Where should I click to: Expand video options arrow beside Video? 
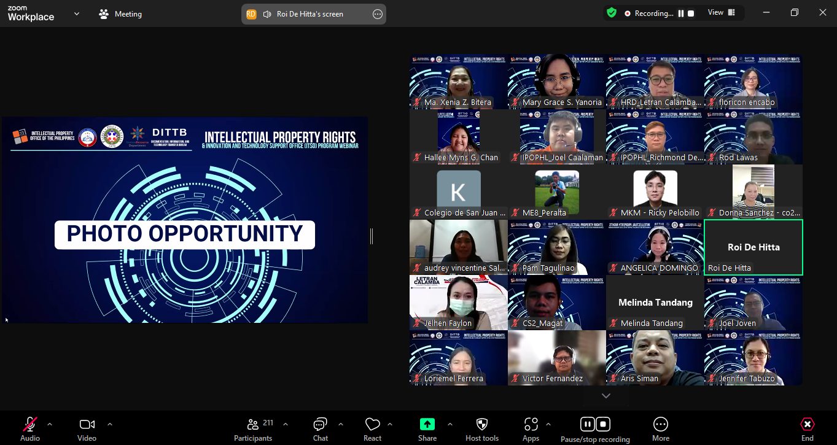click(x=110, y=424)
